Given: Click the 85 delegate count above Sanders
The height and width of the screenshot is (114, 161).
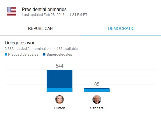Looking at the screenshot, I should click(97, 84).
